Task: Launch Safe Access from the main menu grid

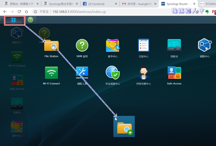Action: (174, 76)
